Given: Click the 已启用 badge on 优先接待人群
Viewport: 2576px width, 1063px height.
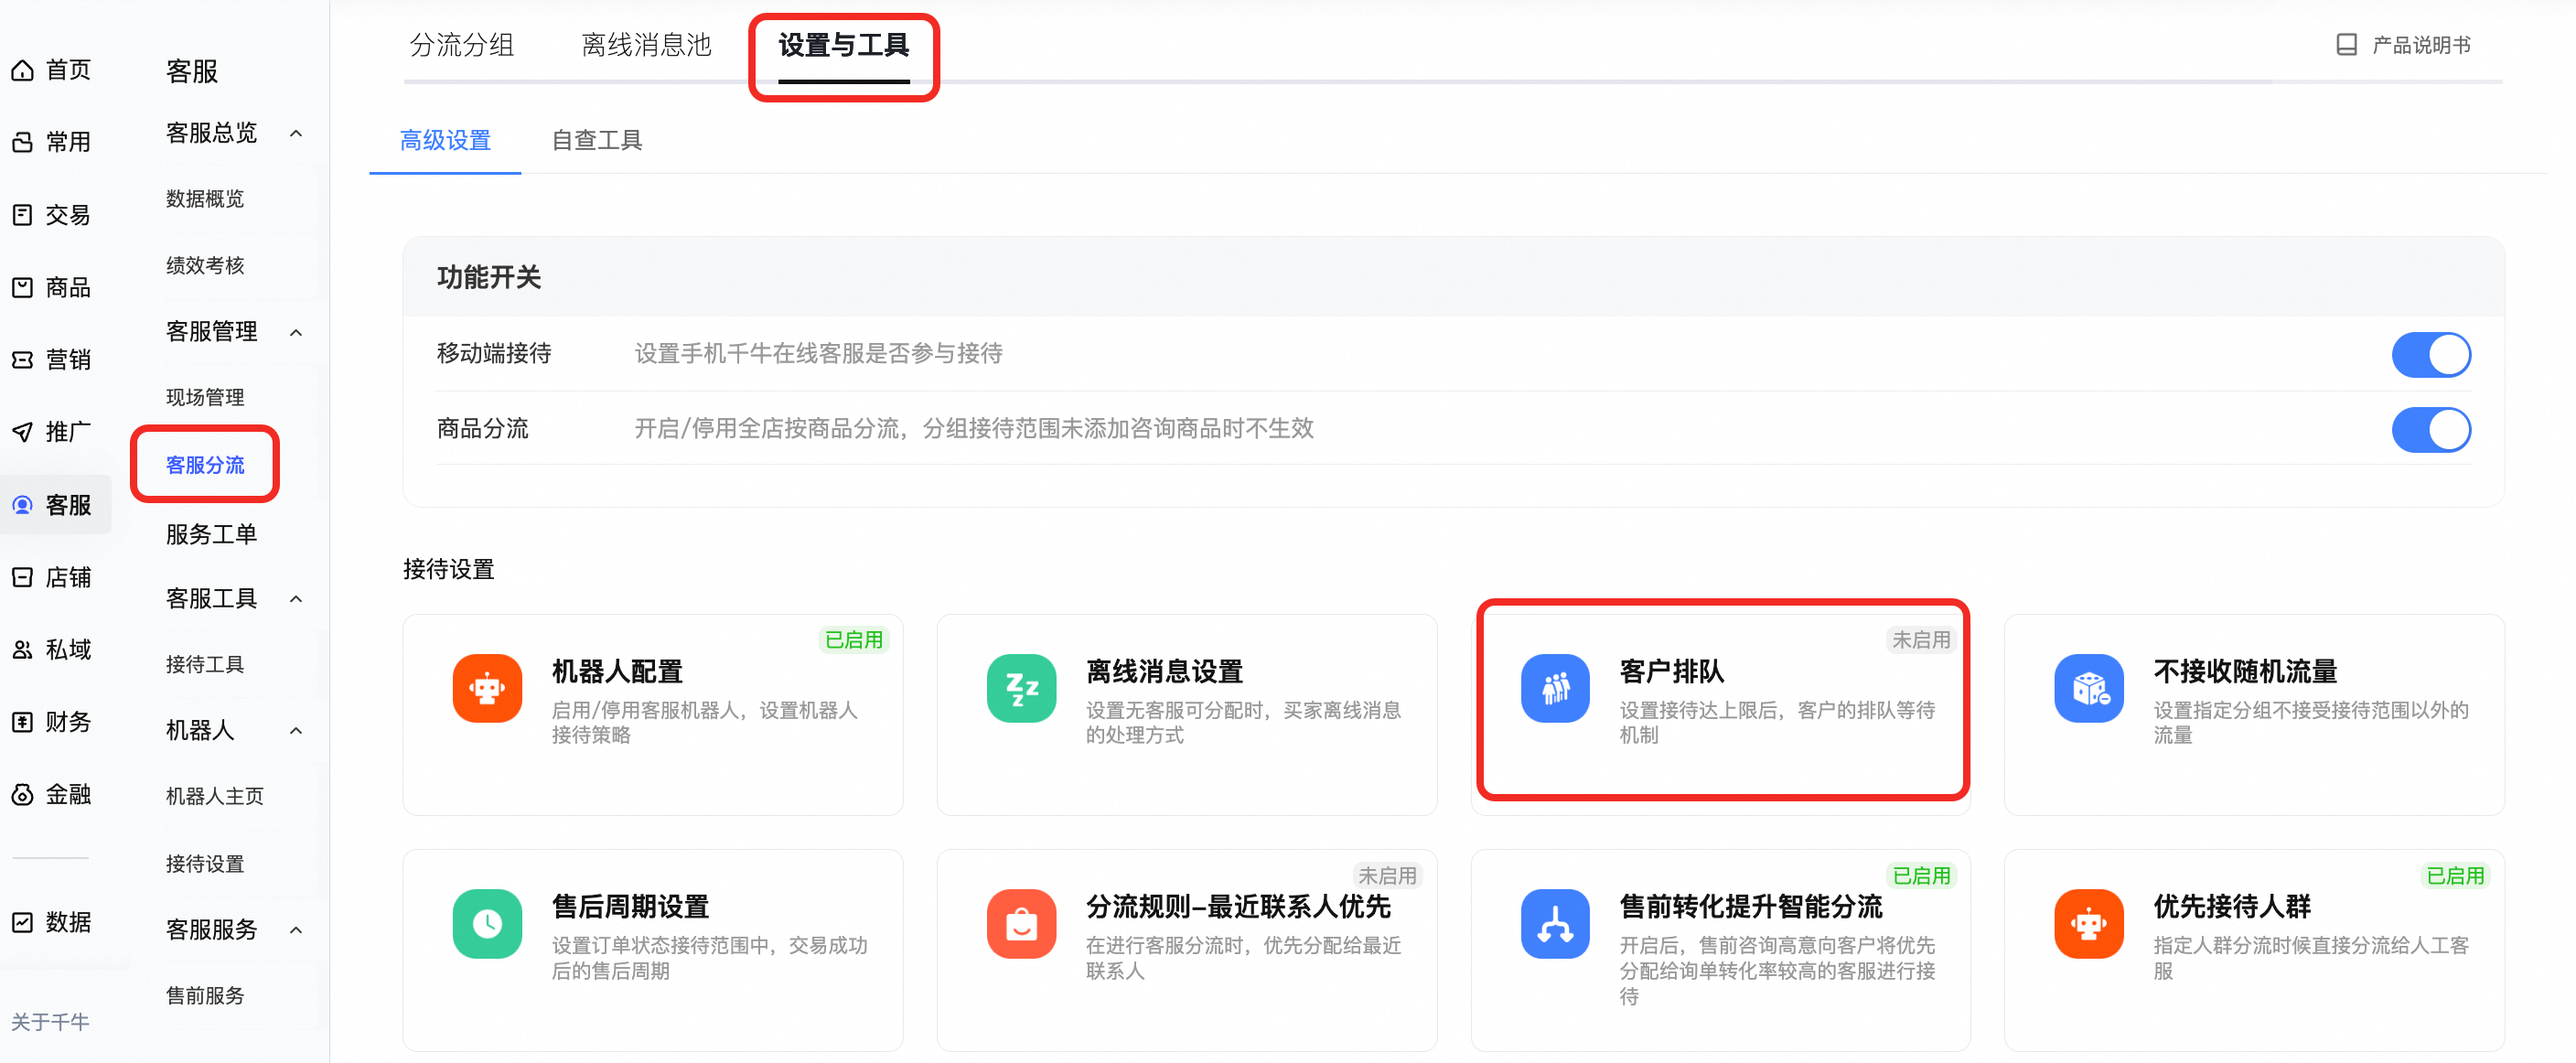Looking at the screenshot, I should coord(2455,876).
